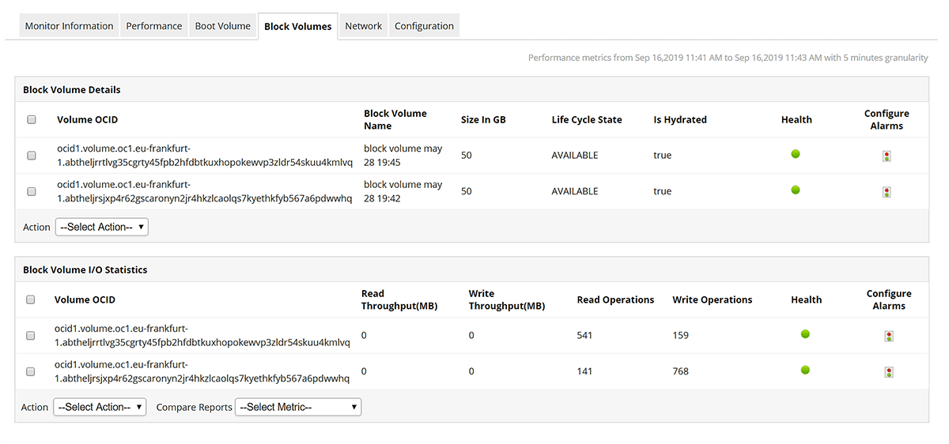Click the Monitor Information tab
949x444 pixels.
[69, 26]
